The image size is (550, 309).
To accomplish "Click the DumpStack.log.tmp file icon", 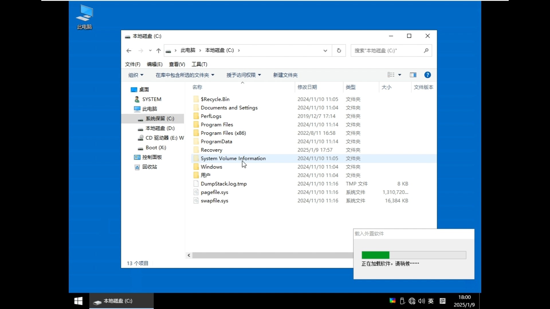I will click(196, 183).
